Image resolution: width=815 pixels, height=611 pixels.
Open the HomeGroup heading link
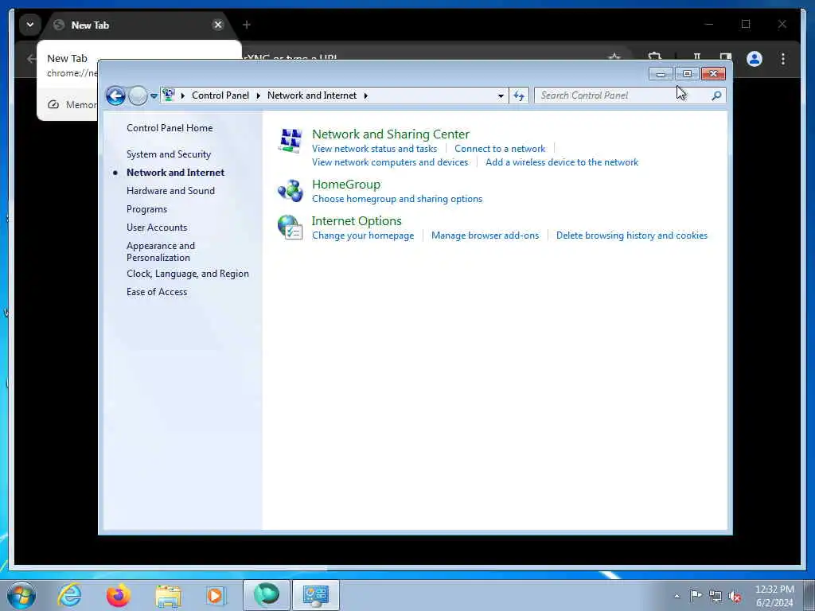[x=346, y=185]
